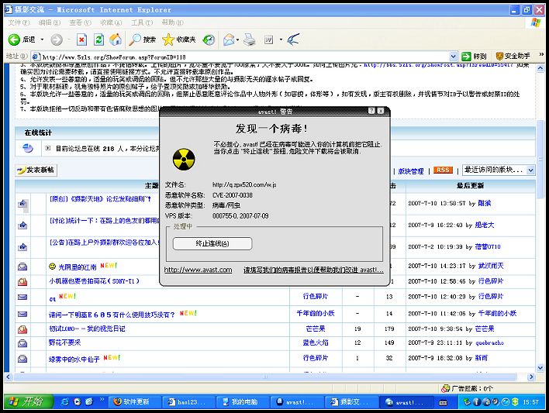Image resolution: width=549 pixels, height=413 pixels.
Task: Open the 查看 (View) menu
Action: [80, 22]
